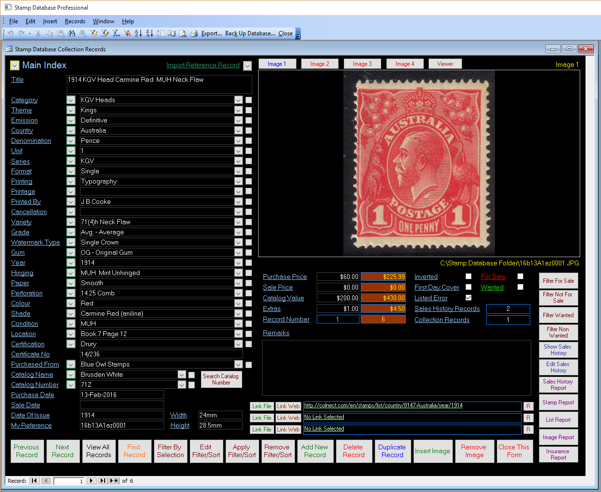The height and width of the screenshot is (492, 601).
Task: Open Print Preview from the toolbar
Action: click(183, 33)
